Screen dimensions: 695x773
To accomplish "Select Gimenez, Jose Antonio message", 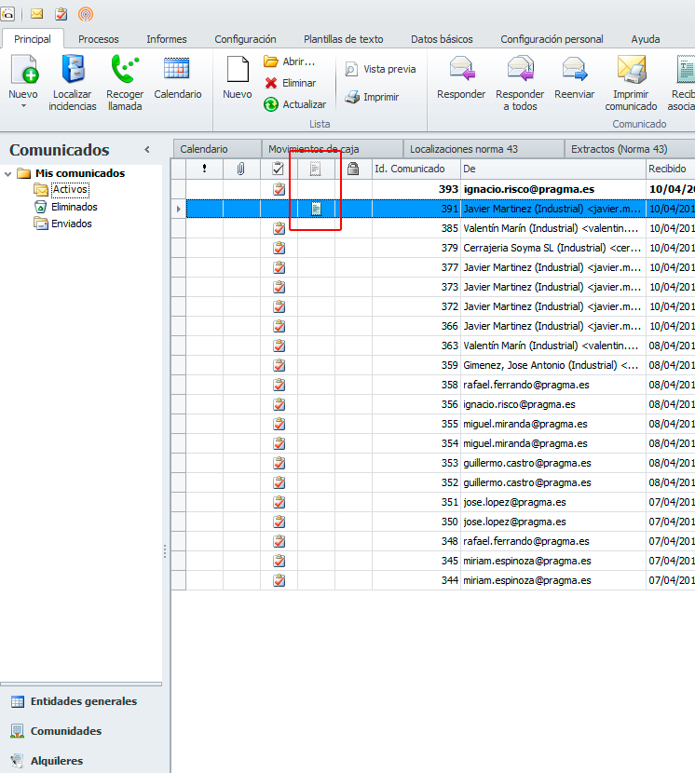I will (552, 365).
